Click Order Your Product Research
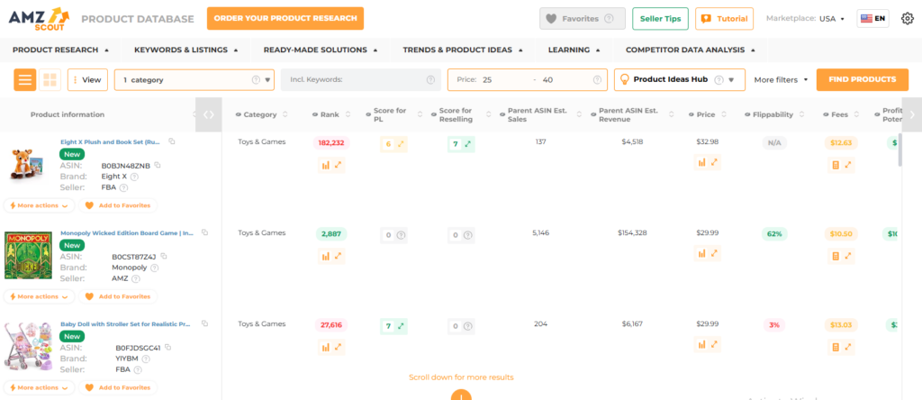922x400 pixels. (x=285, y=18)
